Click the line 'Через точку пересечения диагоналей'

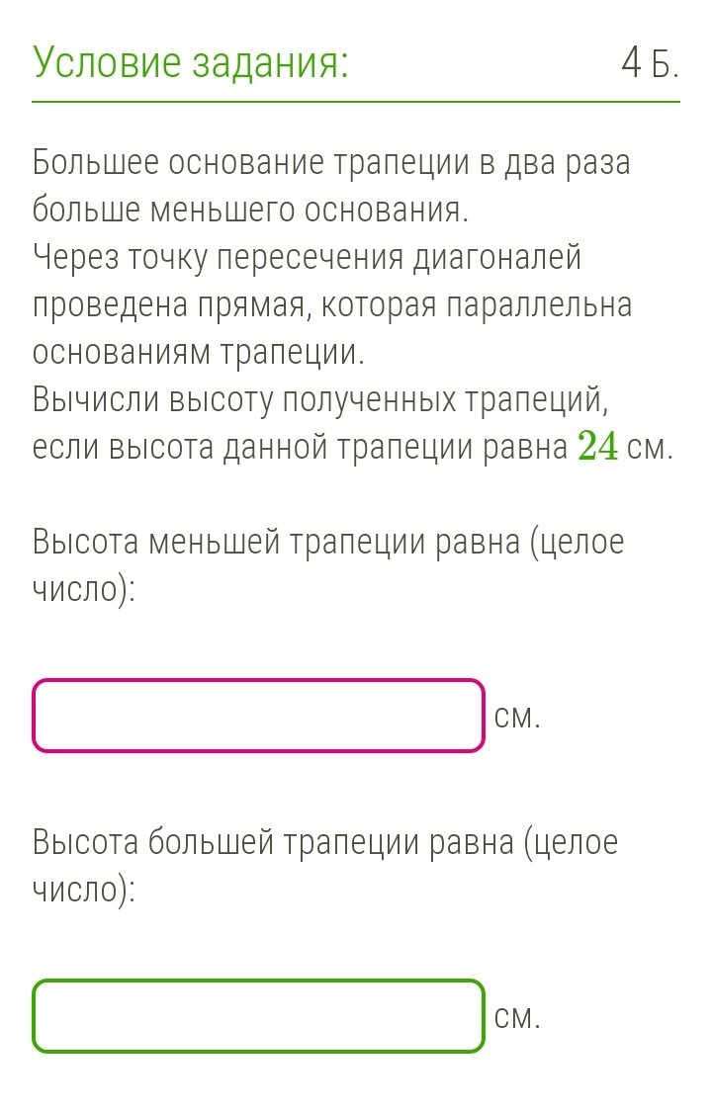(307, 258)
